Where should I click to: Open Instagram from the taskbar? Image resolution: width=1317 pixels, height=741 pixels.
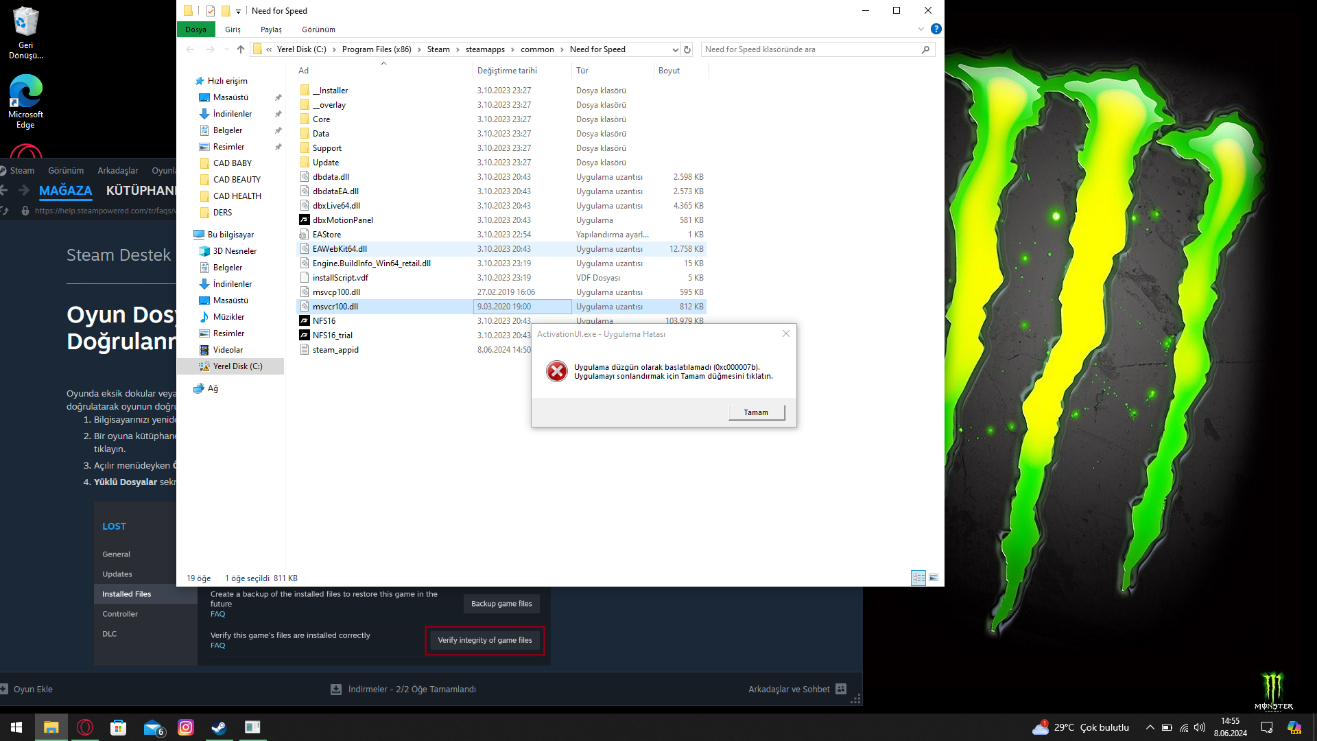click(186, 727)
